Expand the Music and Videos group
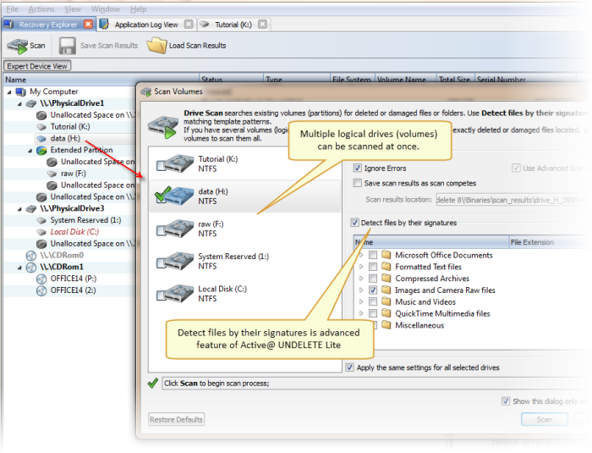Image resolution: width=592 pixels, height=453 pixels. [362, 301]
